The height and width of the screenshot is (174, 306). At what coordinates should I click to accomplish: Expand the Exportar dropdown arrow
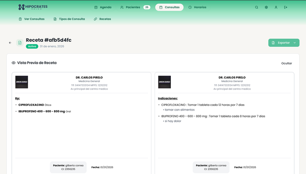point(295,43)
